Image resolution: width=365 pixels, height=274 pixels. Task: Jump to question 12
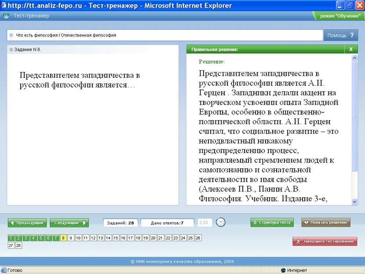(93, 238)
